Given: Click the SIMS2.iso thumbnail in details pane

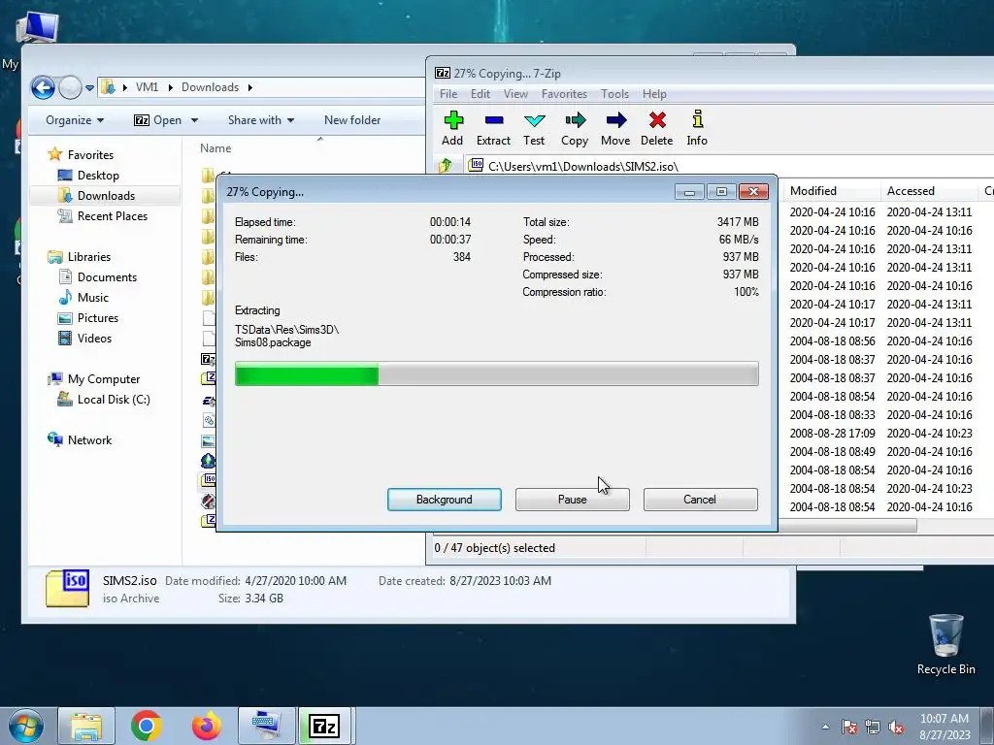Looking at the screenshot, I should [x=67, y=588].
